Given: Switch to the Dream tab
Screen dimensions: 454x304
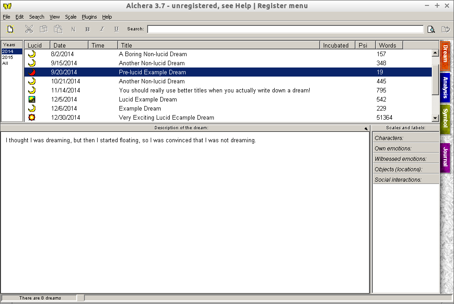Looking at the screenshot, I should pos(445,56).
